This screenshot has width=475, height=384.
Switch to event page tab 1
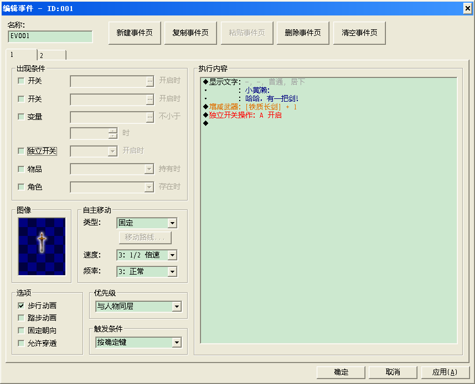(x=21, y=55)
